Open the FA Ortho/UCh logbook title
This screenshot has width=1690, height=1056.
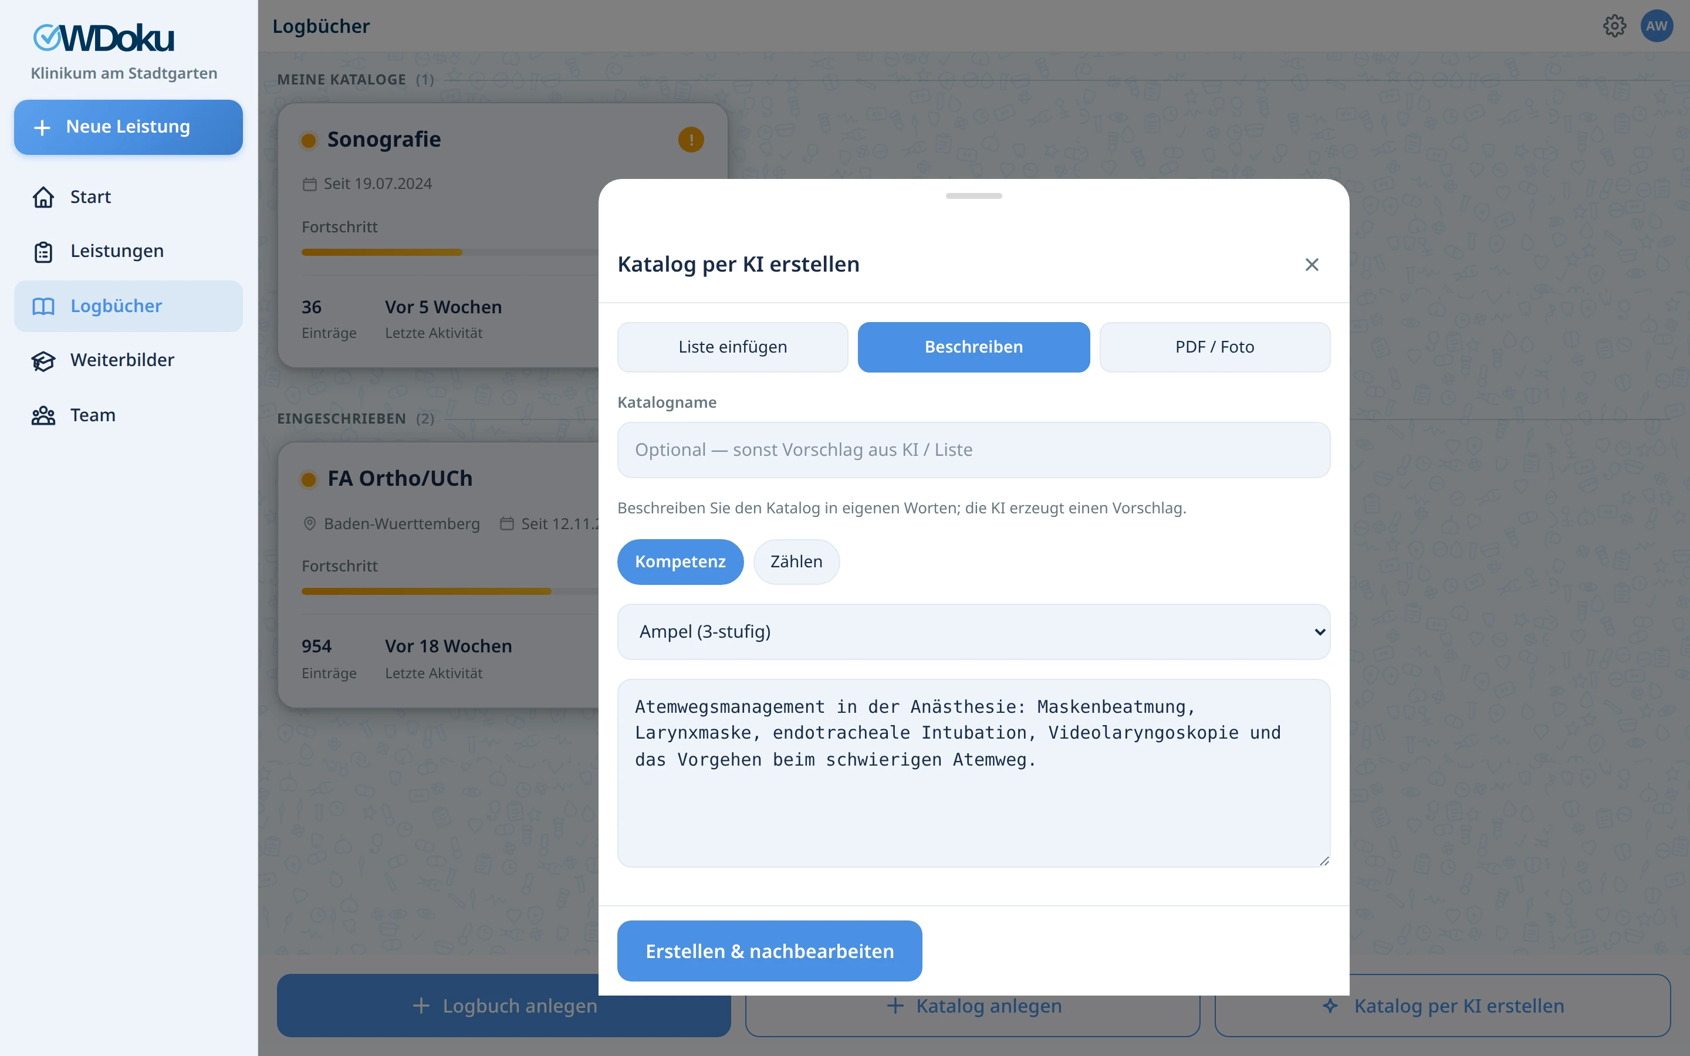[x=400, y=478]
